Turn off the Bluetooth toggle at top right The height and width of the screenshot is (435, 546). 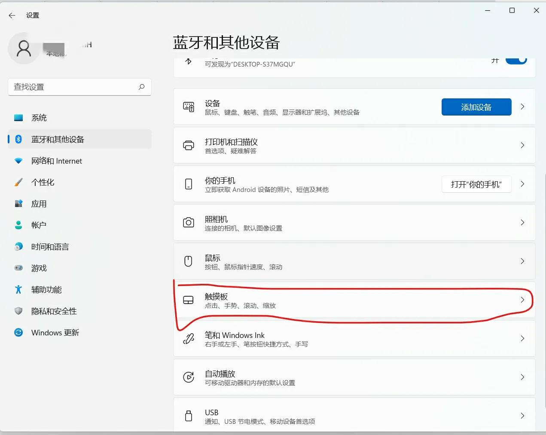tap(516, 60)
